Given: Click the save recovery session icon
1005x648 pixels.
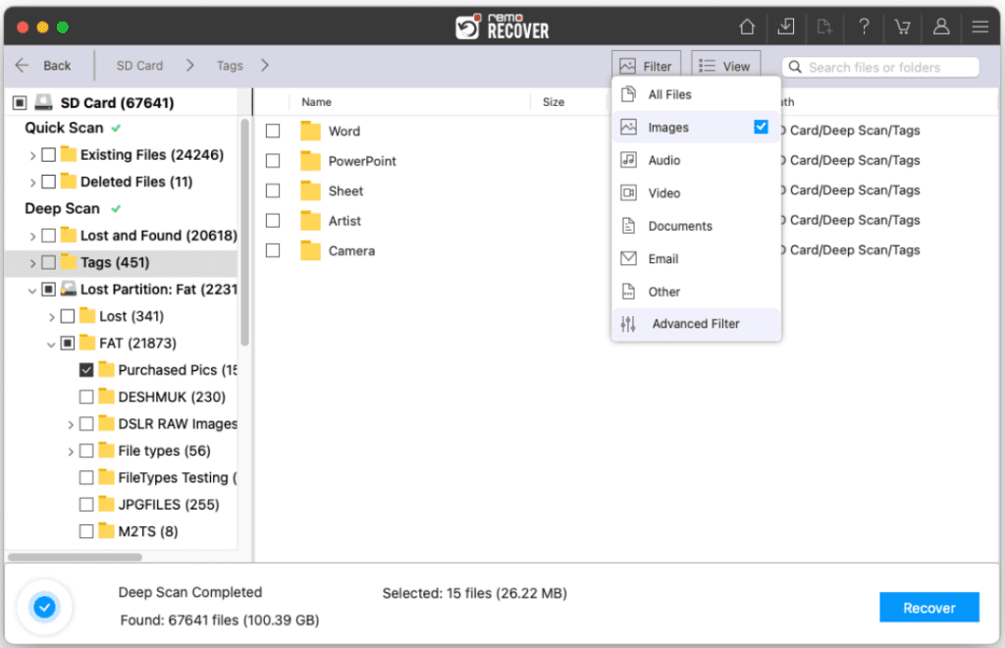Looking at the screenshot, I should [786, 27].
